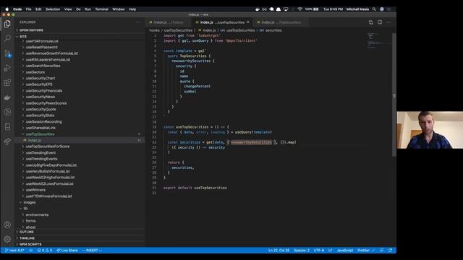Click the sync changes icon in the status bar

[30, 251]
